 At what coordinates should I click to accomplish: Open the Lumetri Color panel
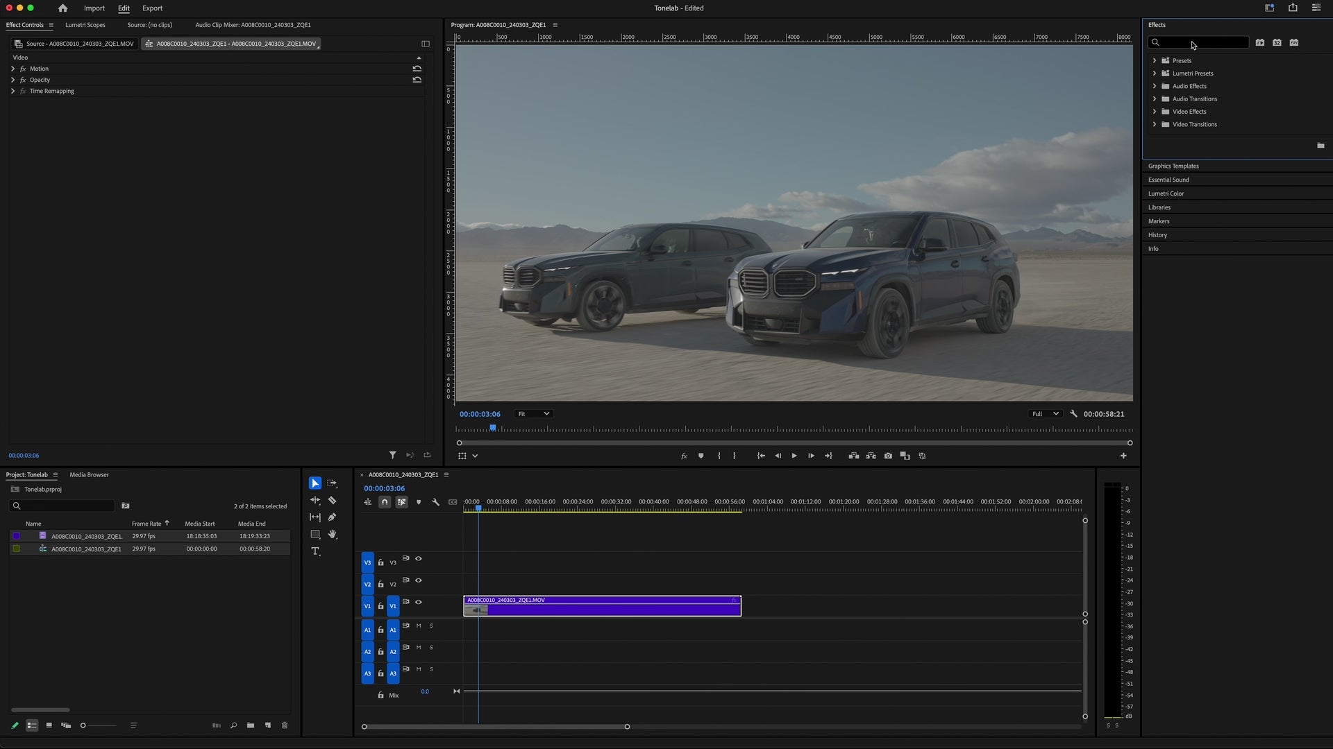click(x=1166, y=193)
